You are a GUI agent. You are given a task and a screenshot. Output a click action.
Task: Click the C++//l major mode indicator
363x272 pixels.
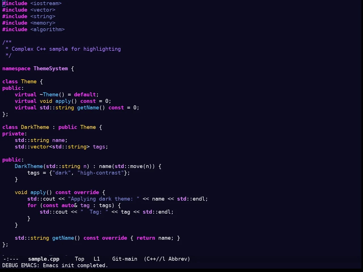155,259
